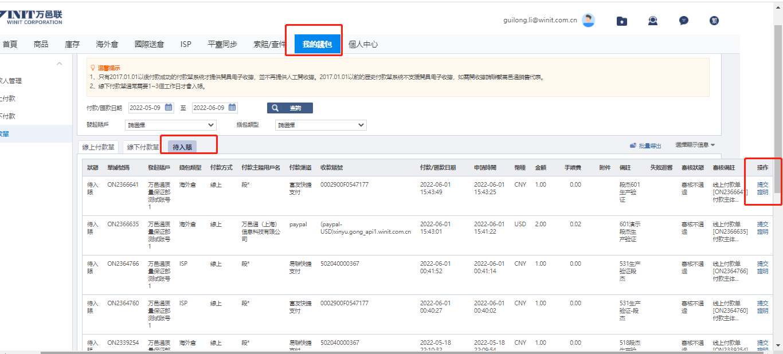Click the 審核狀態 column header

click(x=692, y=167)
